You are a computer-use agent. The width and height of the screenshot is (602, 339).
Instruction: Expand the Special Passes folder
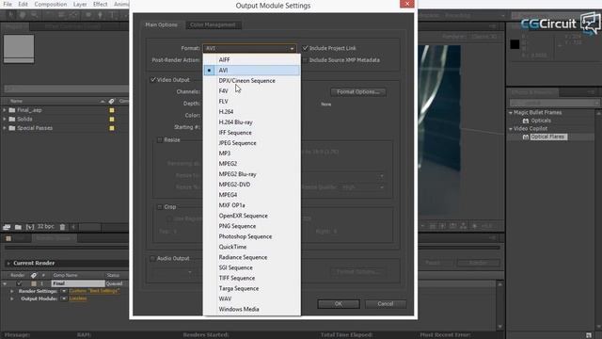point(4,128)
